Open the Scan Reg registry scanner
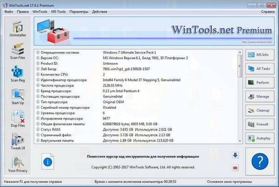Image resolution: width=279 pixels, height=187 pixels. coord(17,74)
